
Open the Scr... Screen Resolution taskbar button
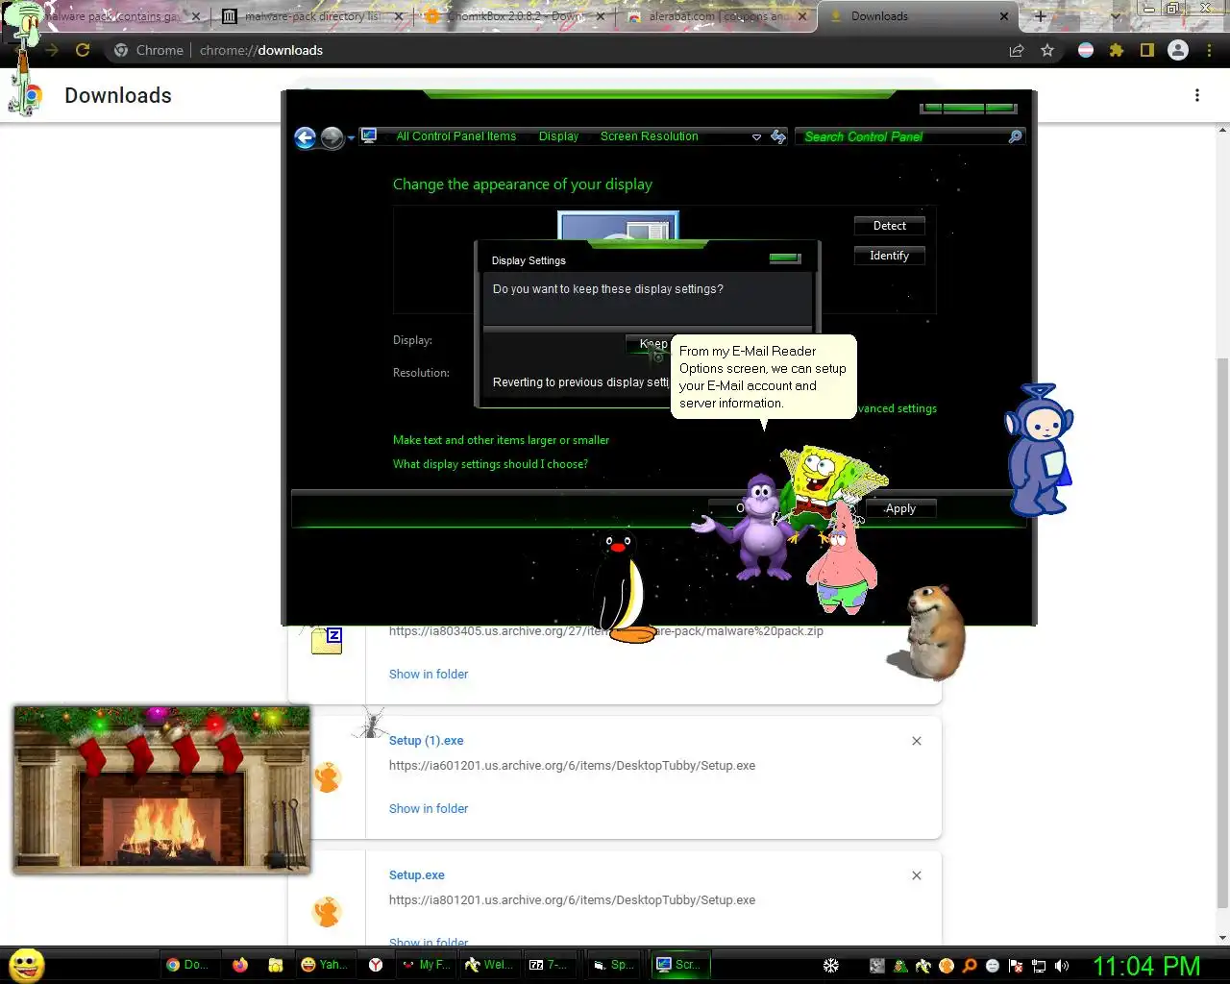click(x=678, y=965)
